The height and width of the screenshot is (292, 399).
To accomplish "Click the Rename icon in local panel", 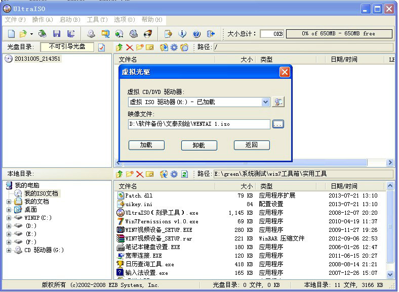I will [x=150, y=174].
